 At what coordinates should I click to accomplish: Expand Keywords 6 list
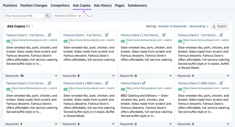pos(170,76)
